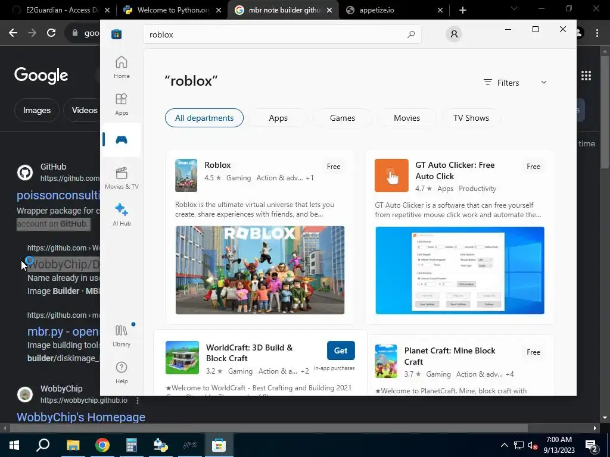Open WobbyChip's Homepage link

click(81, 417)
